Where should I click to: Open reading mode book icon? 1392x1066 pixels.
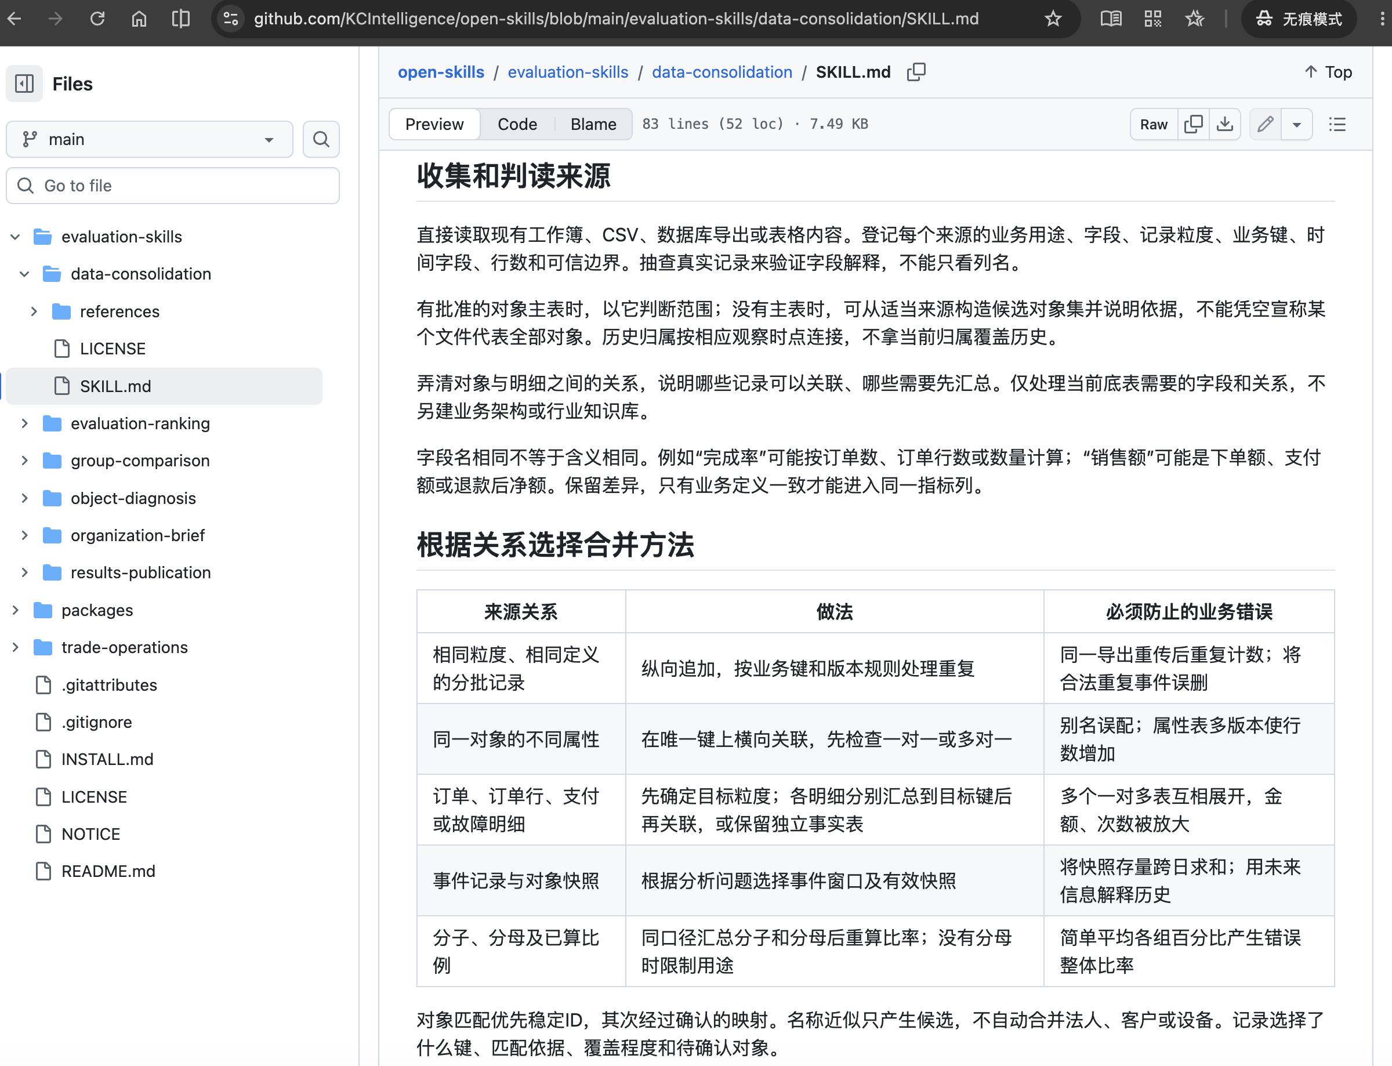click(1110, 19)
